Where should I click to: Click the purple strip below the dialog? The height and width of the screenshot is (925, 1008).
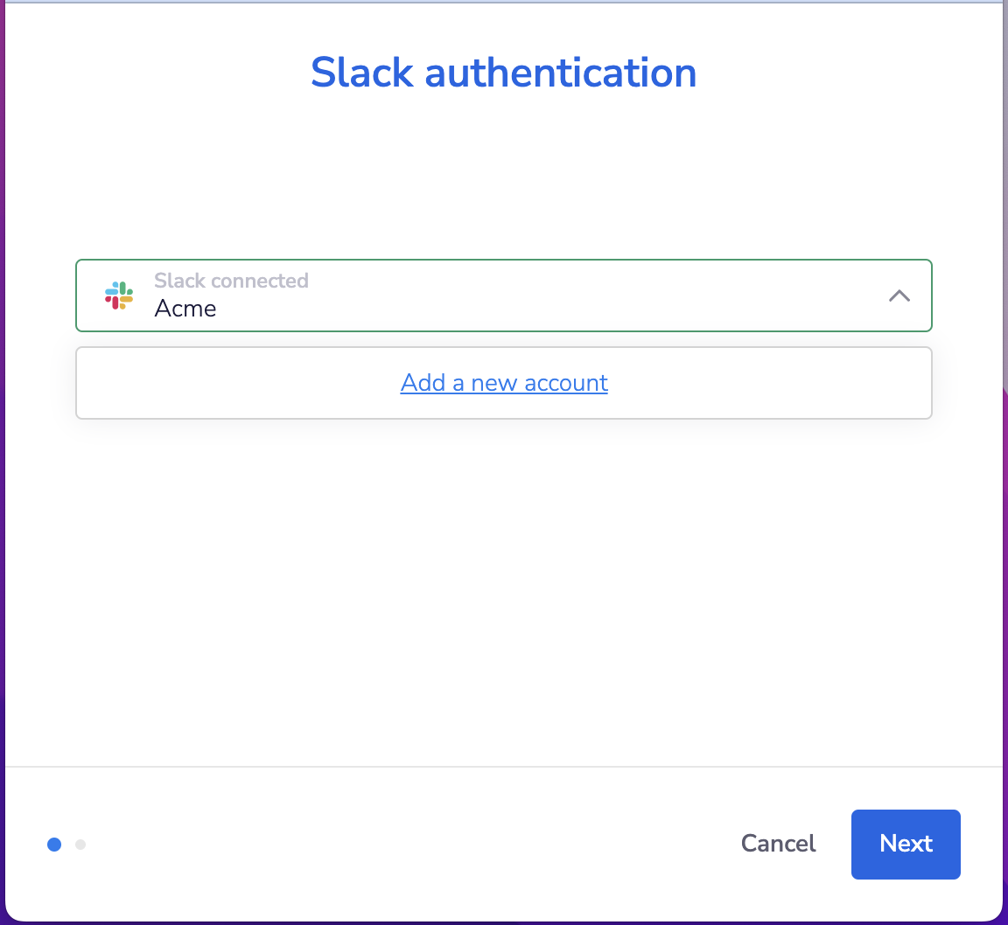pos(504,922)
